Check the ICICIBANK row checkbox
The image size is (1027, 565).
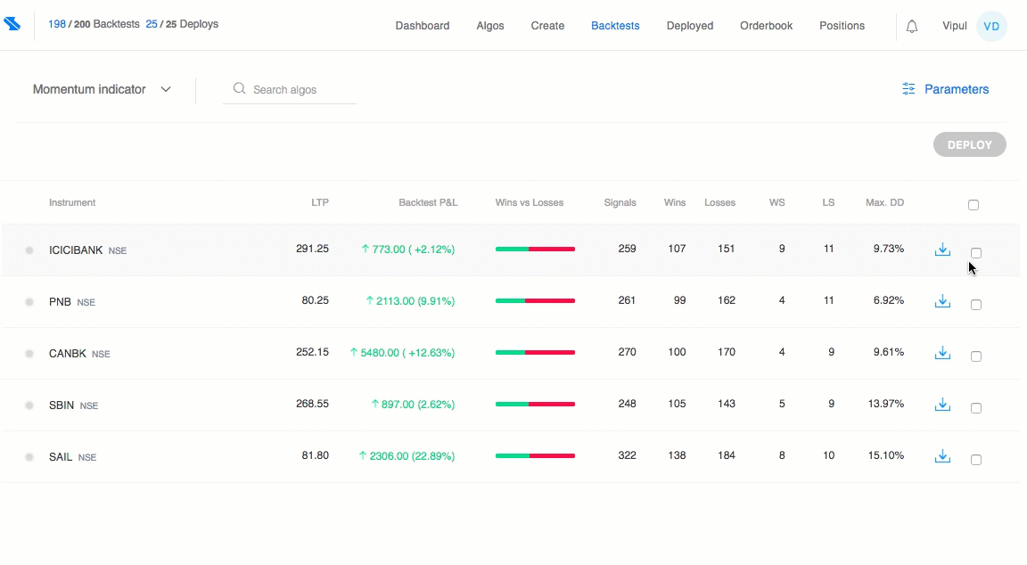pos(976,253)
